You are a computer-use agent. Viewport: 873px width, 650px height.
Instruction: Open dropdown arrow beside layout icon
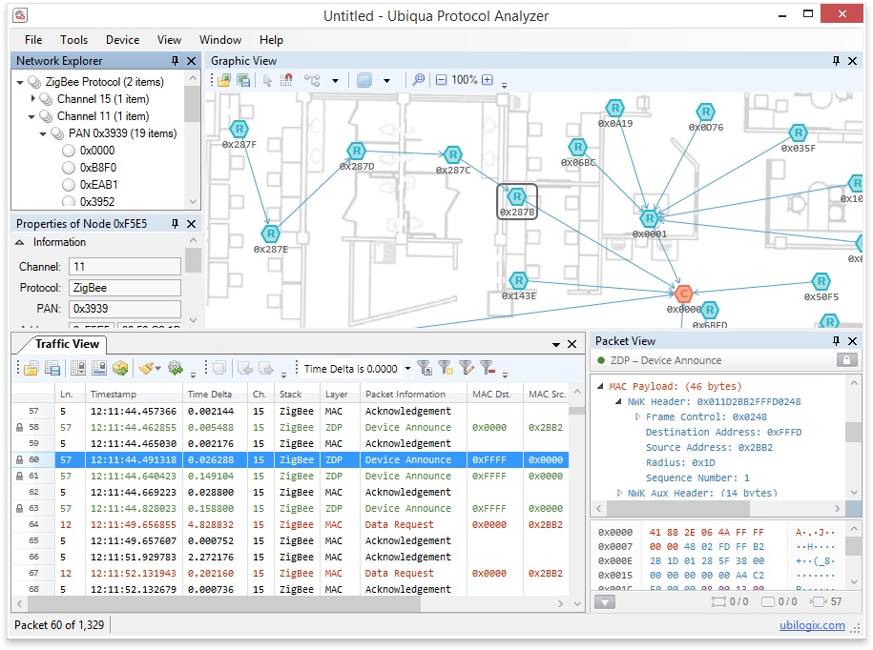(335, 81)
